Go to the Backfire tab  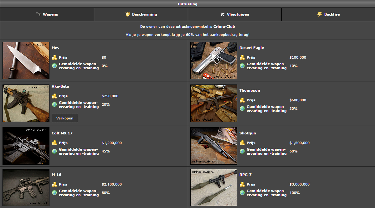332,14
